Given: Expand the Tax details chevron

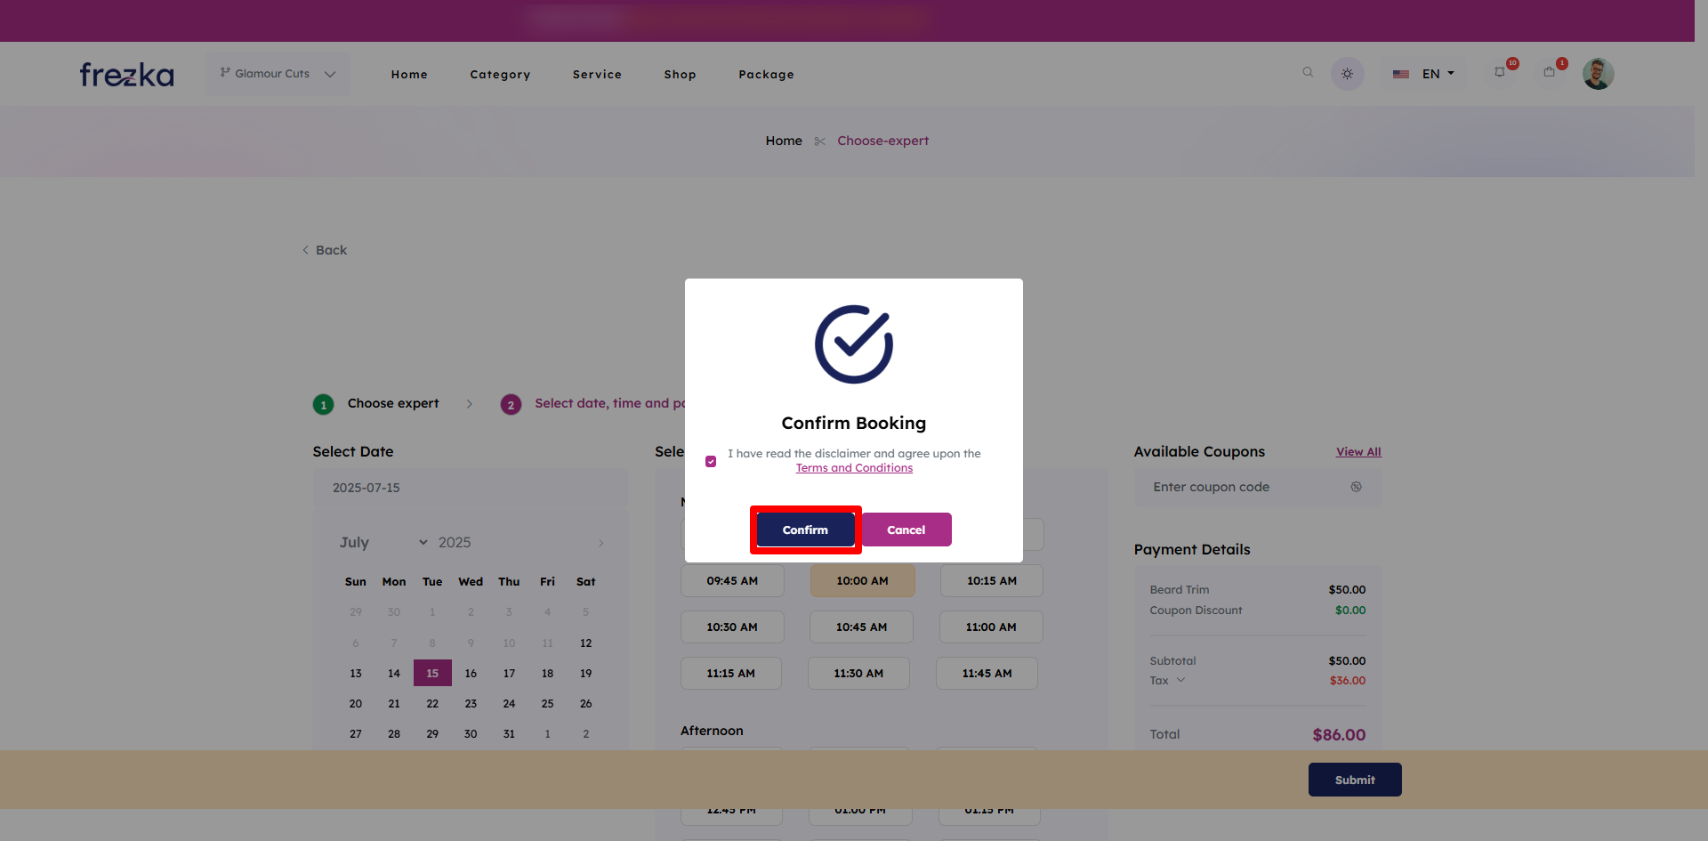Looking at the screenshot, I should (x=1181, y=680).
